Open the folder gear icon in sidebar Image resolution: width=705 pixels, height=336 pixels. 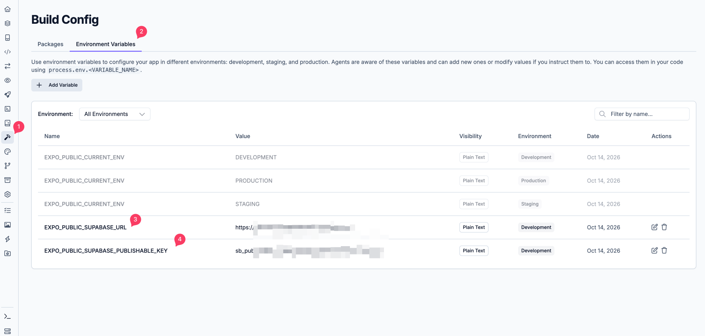(8, 253)
